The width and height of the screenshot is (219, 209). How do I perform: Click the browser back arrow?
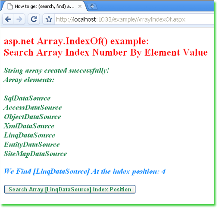click(8, 19)
